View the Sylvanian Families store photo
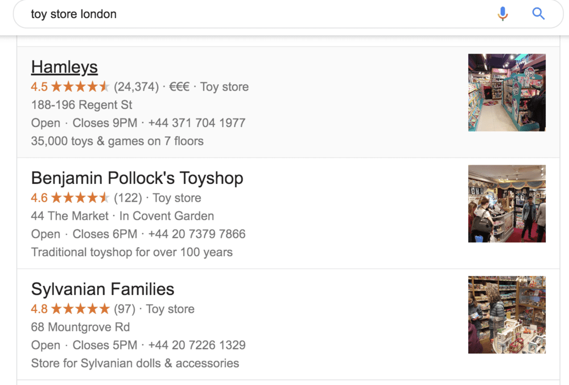569x385 pixels. [506, 314]
